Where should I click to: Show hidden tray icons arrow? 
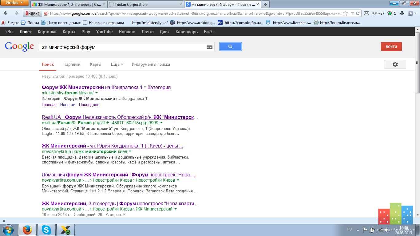(357, 230)
